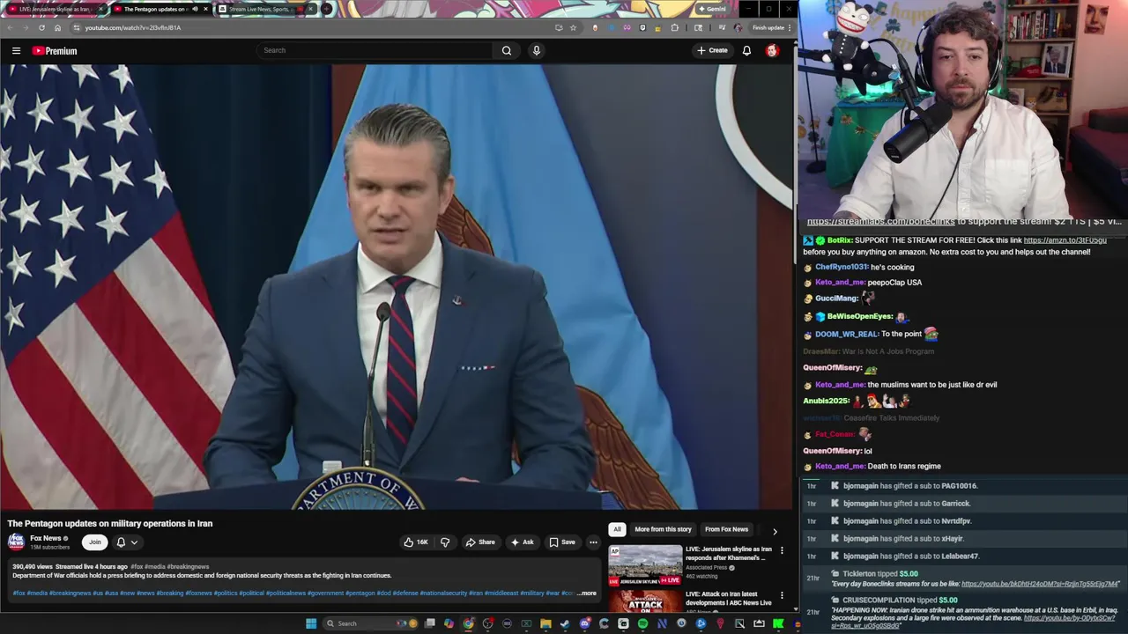Screen dimensions: 1128x634
Task: Open Jerusalem skyline live video thumbnail
Action: click(x=645, y=565)
